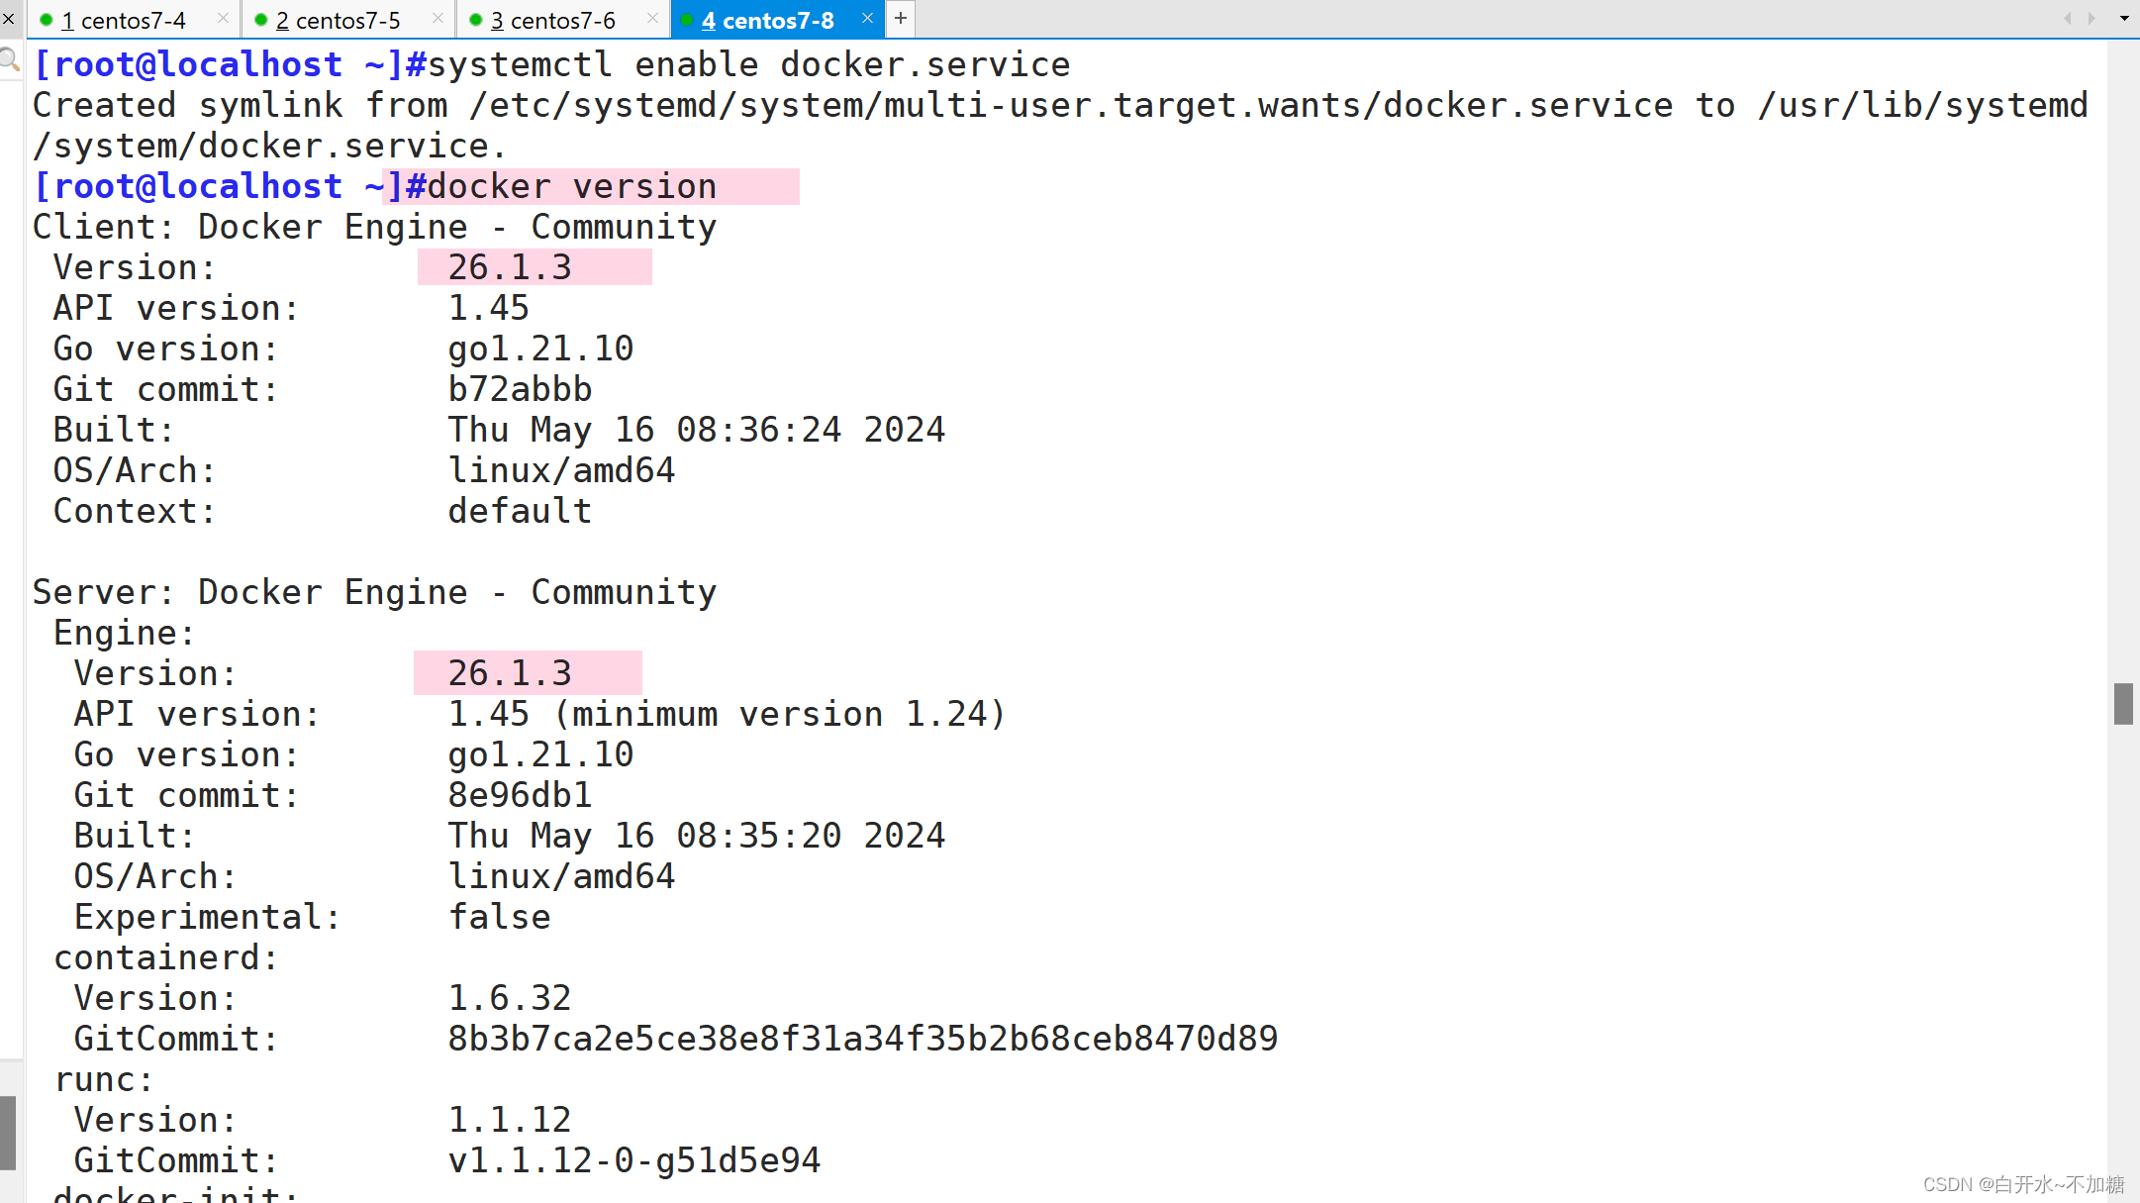Click the highlighted docker version command text
The height and width of the screenshot is (1203, 2140).
(x=572, y=186)
